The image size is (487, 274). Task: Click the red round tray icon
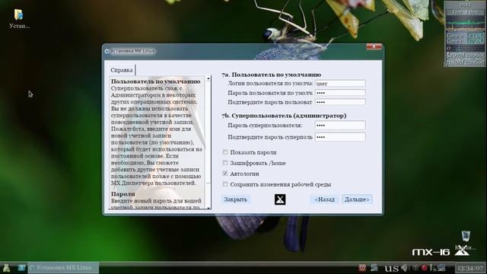coord(425,268)
